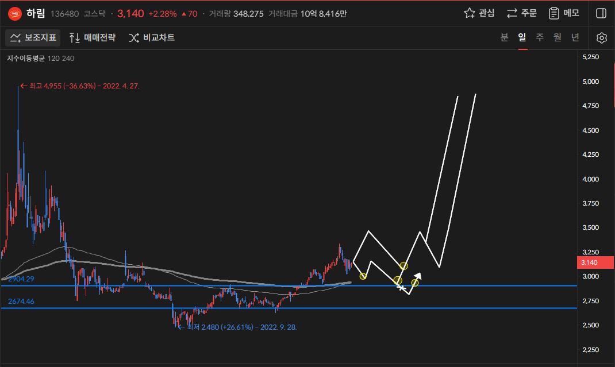Image resolution: width=615 pixels, height=367 pixels.
Task: Select 일 daily timeframe tab
Action: [522, 37]
